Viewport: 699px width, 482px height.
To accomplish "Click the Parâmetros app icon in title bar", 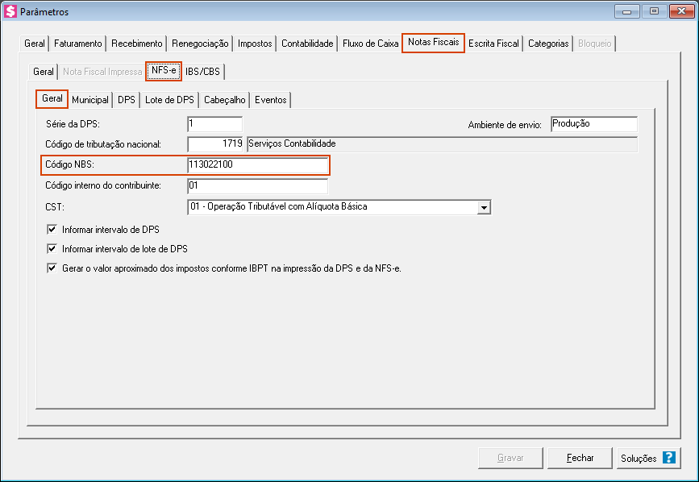I will coord(11,12).
